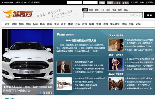Open 街头健身 in the main navigation bar

coord(115,24)
